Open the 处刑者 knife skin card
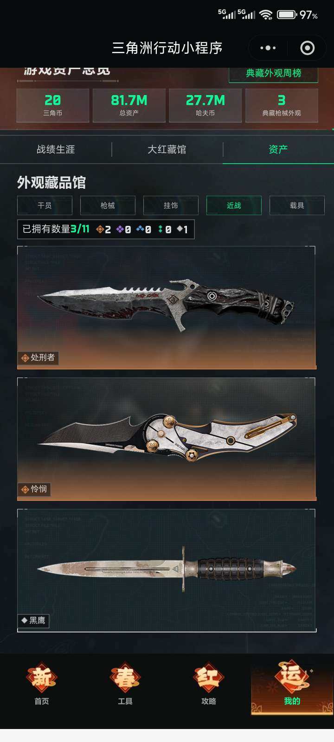The height and width of the screenshot is (742, 334). click(167, 308)
